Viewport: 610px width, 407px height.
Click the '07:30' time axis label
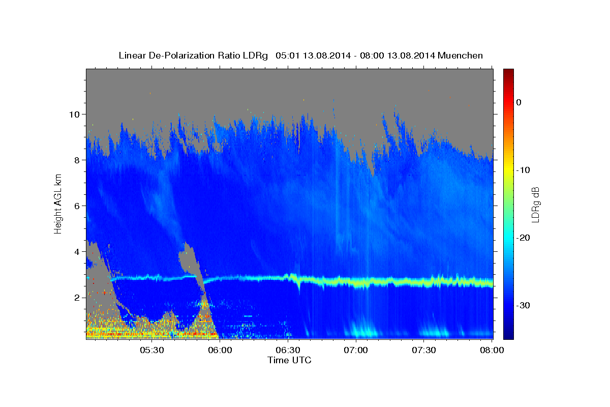pyautogui.click(x=424, y=350)
